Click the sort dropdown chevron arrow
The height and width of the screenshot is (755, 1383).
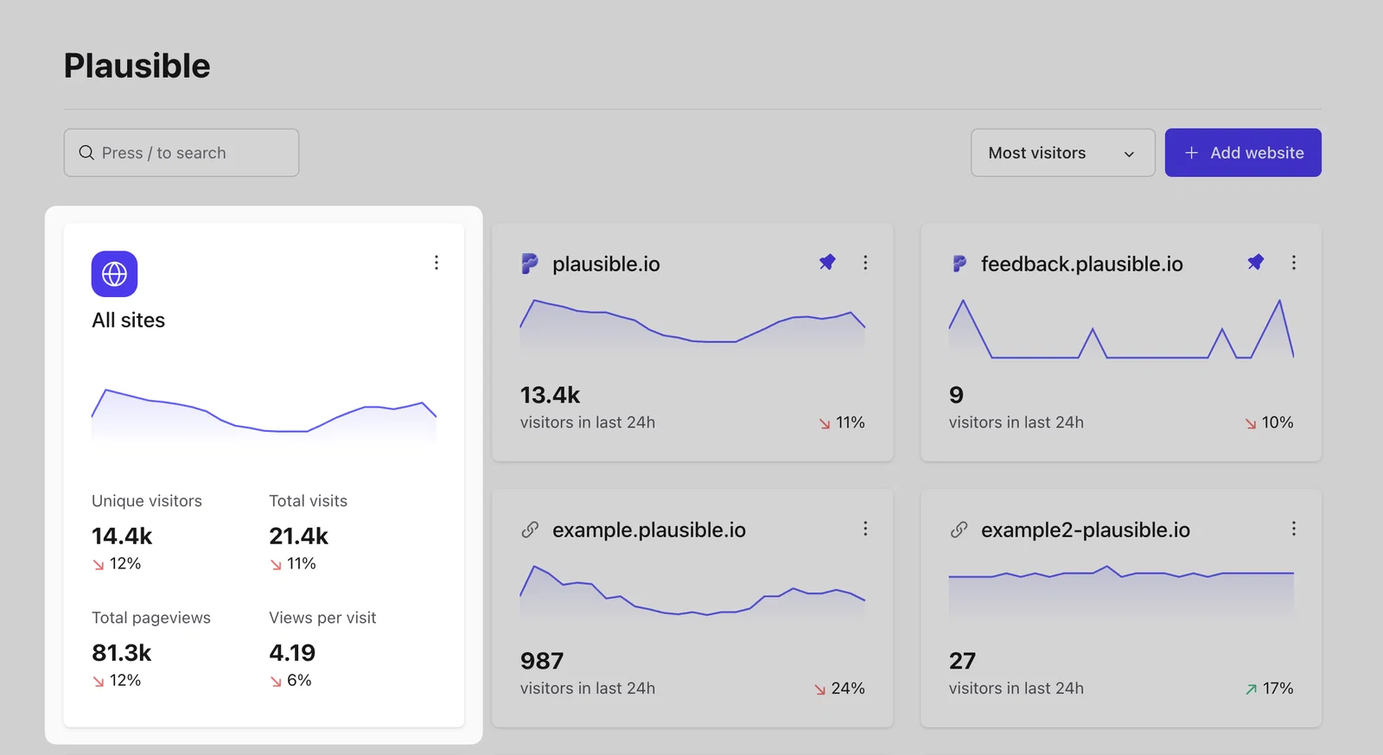pyautogui.click(x=1129, y=154)
